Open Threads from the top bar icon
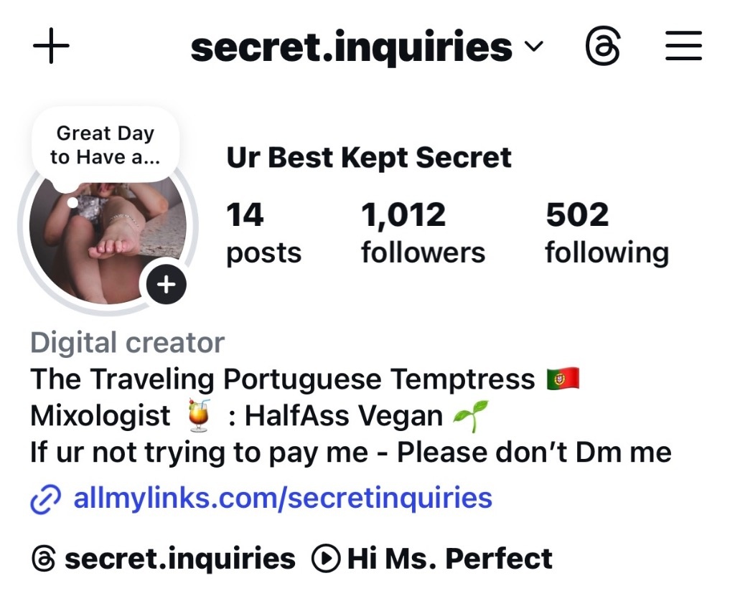This screenshot has width=735, height=596. [x=603, y=45]
